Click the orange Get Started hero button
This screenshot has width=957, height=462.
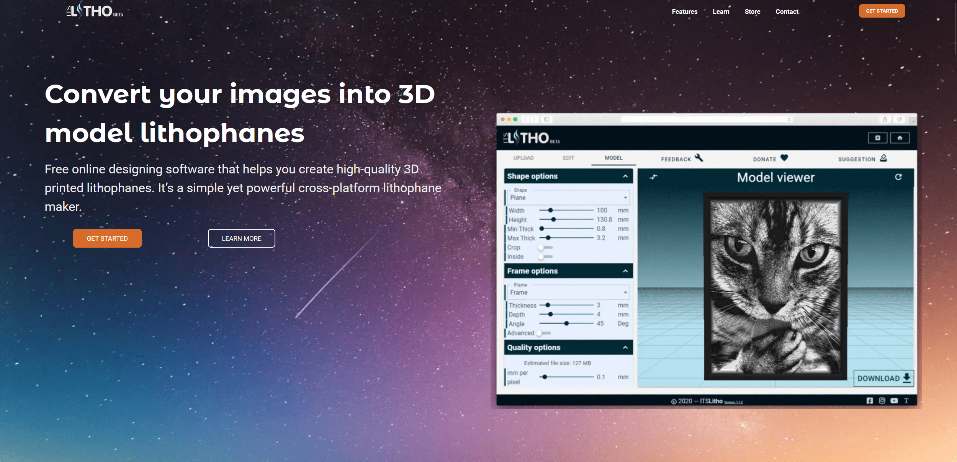tap(107, 238)
